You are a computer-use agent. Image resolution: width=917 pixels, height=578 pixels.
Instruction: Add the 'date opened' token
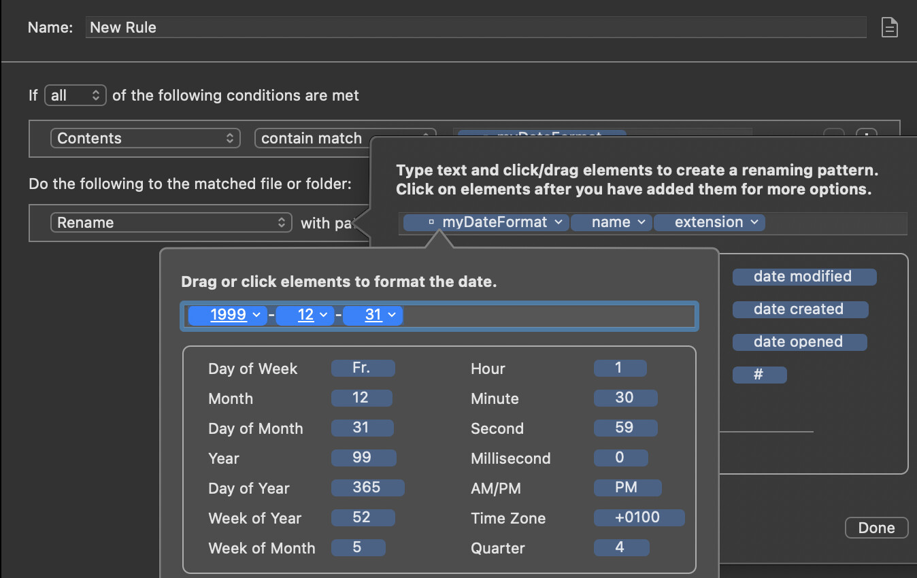click(799, 342)
